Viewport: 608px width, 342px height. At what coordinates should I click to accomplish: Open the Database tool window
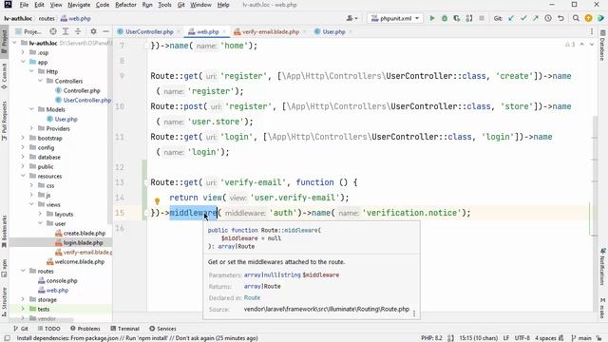point(602,46)
